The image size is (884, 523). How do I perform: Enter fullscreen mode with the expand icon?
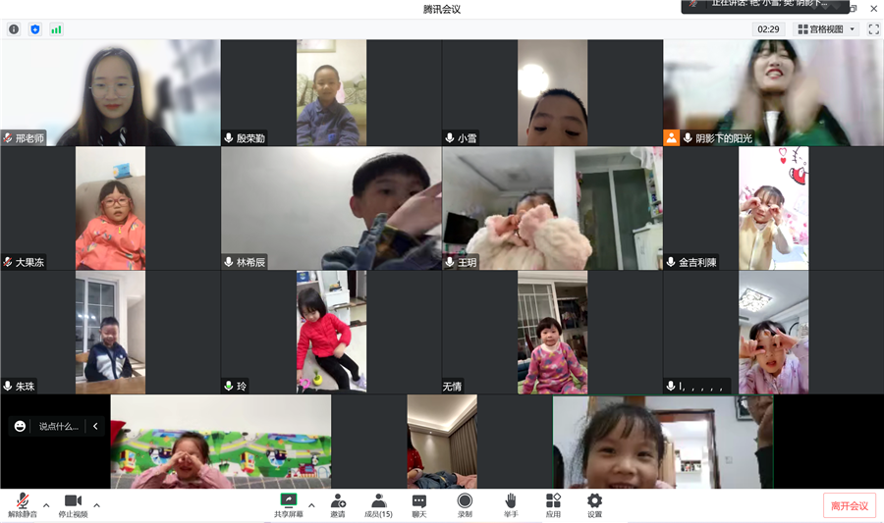tap(873, 29)
